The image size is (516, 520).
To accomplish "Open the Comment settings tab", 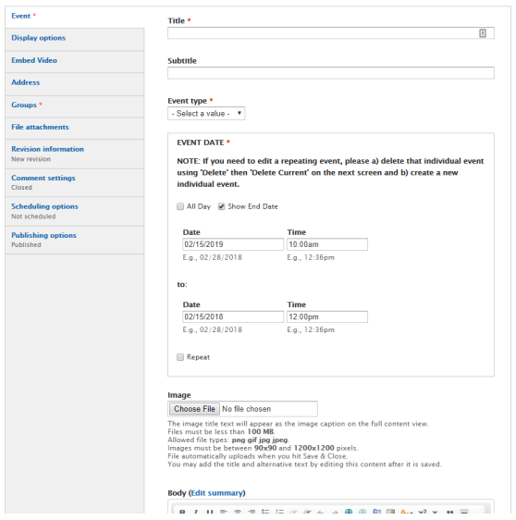I will [75, 182].
